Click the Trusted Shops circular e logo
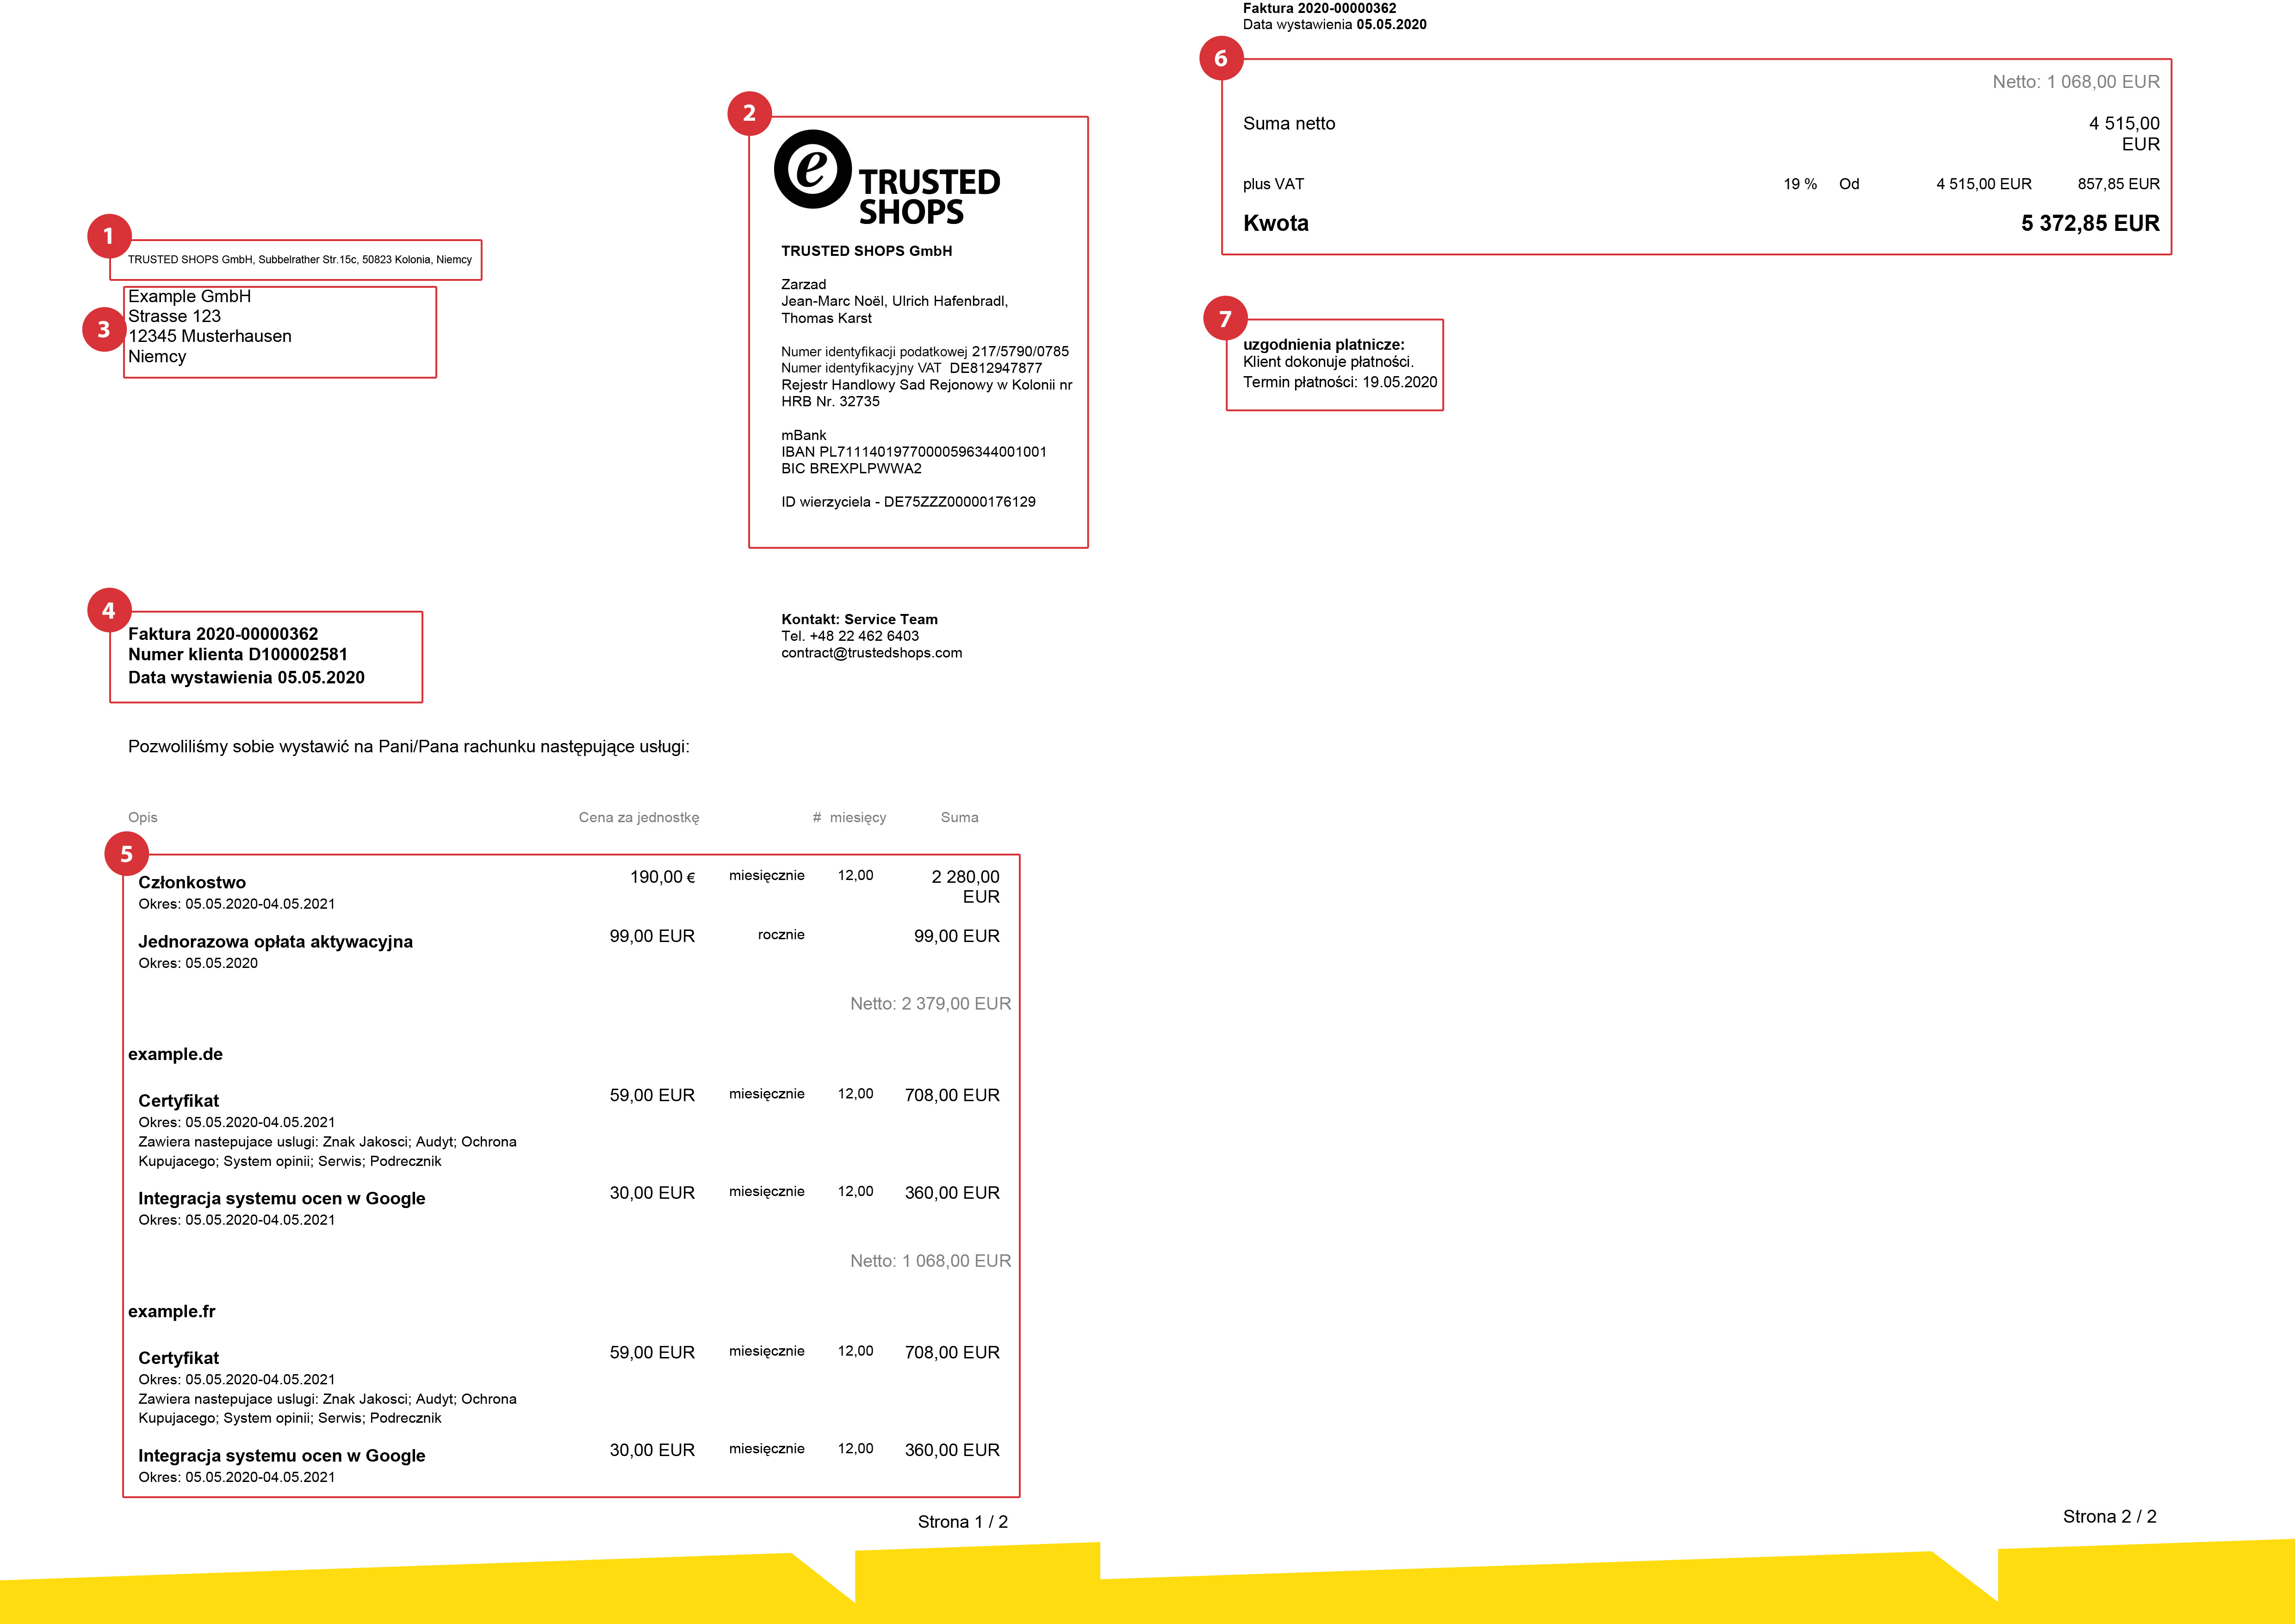The height and width of the screenshot is (1624, 2295). [x=813, y=169]
